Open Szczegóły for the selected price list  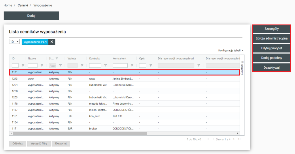pyautogui.click(x=271, y=29)
